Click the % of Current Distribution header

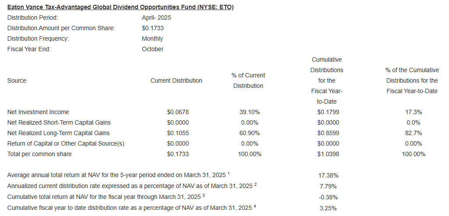[x=248, y=80]
